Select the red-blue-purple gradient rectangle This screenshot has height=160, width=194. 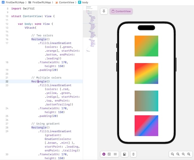[146, 126]
